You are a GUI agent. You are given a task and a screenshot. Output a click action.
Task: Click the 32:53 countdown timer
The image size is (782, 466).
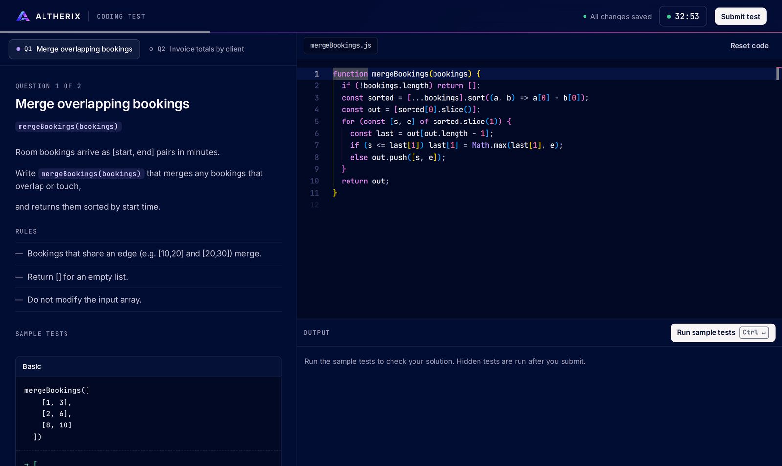pos(683,16)
